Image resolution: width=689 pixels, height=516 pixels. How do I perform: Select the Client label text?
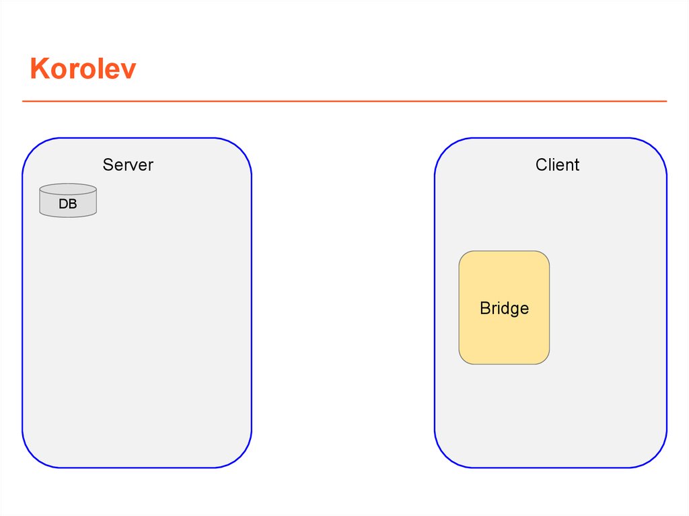coord(557,165)
